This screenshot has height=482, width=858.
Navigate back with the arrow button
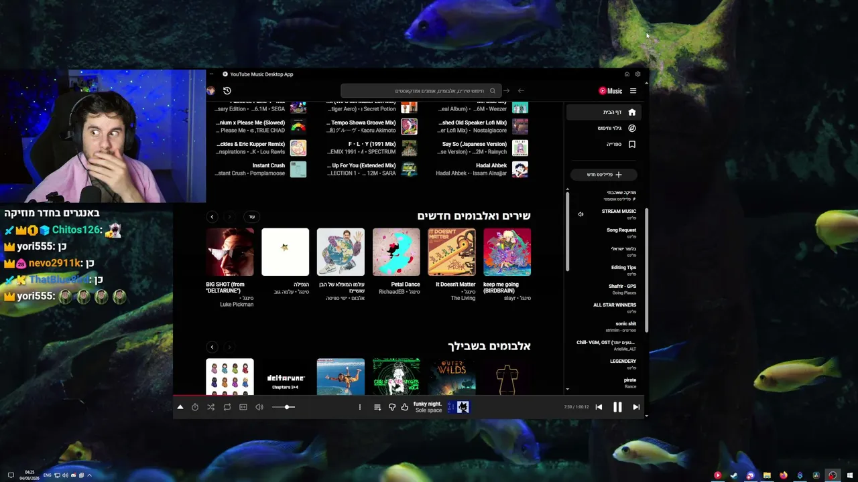coord(521,91)
